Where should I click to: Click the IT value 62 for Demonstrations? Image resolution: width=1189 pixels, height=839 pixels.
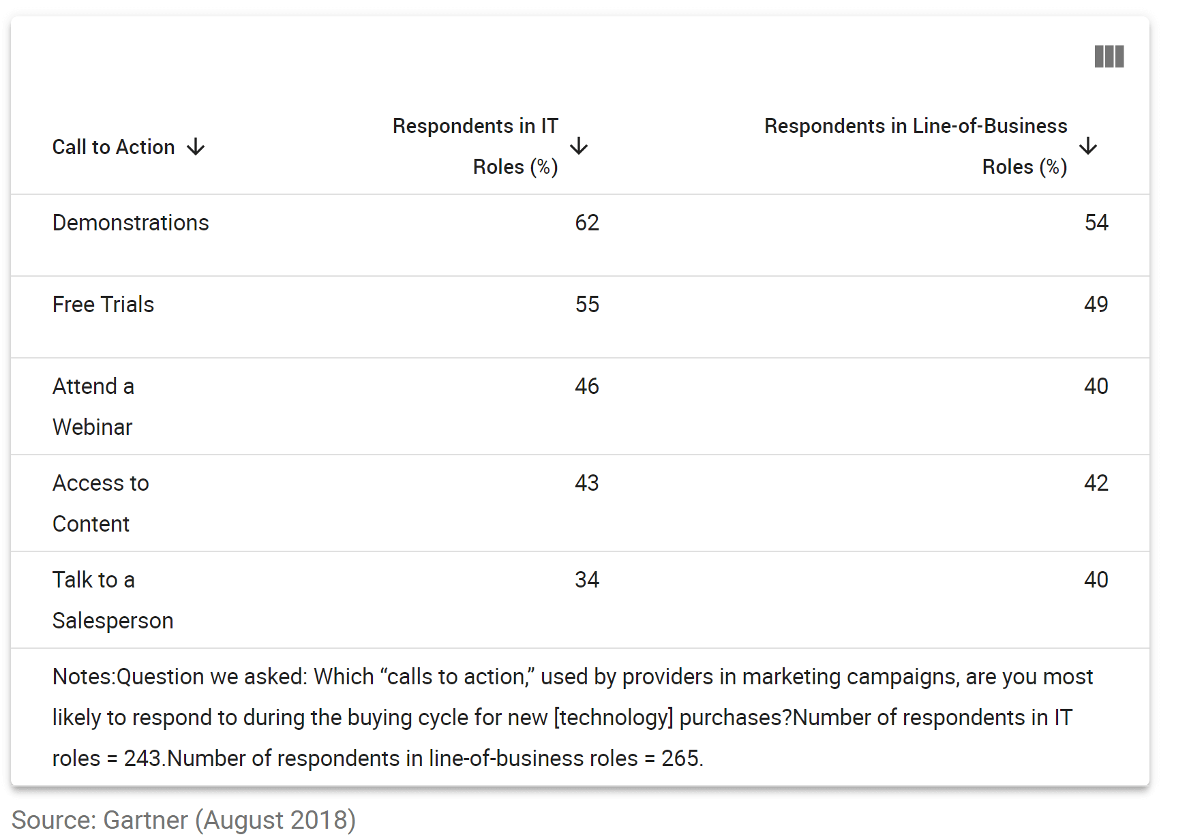pos(587,223)
